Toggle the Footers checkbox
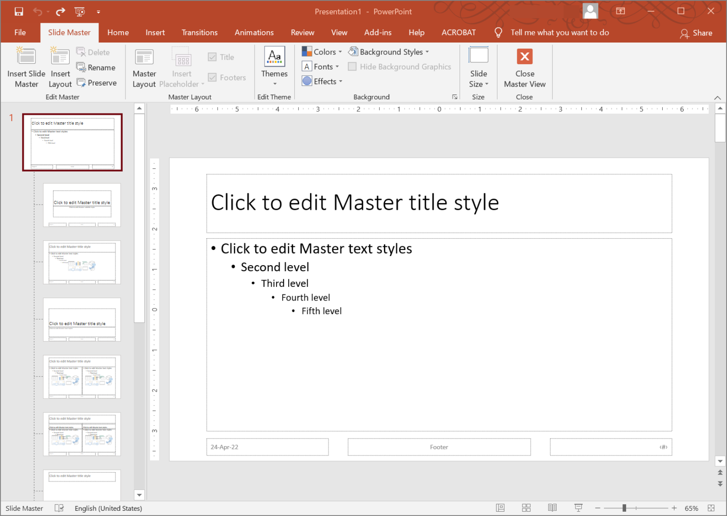The image size is (727, 516). (212, 77)
